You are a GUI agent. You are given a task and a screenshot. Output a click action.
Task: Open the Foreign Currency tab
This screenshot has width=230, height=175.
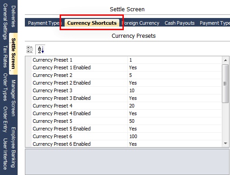click(x=141, y=23)
